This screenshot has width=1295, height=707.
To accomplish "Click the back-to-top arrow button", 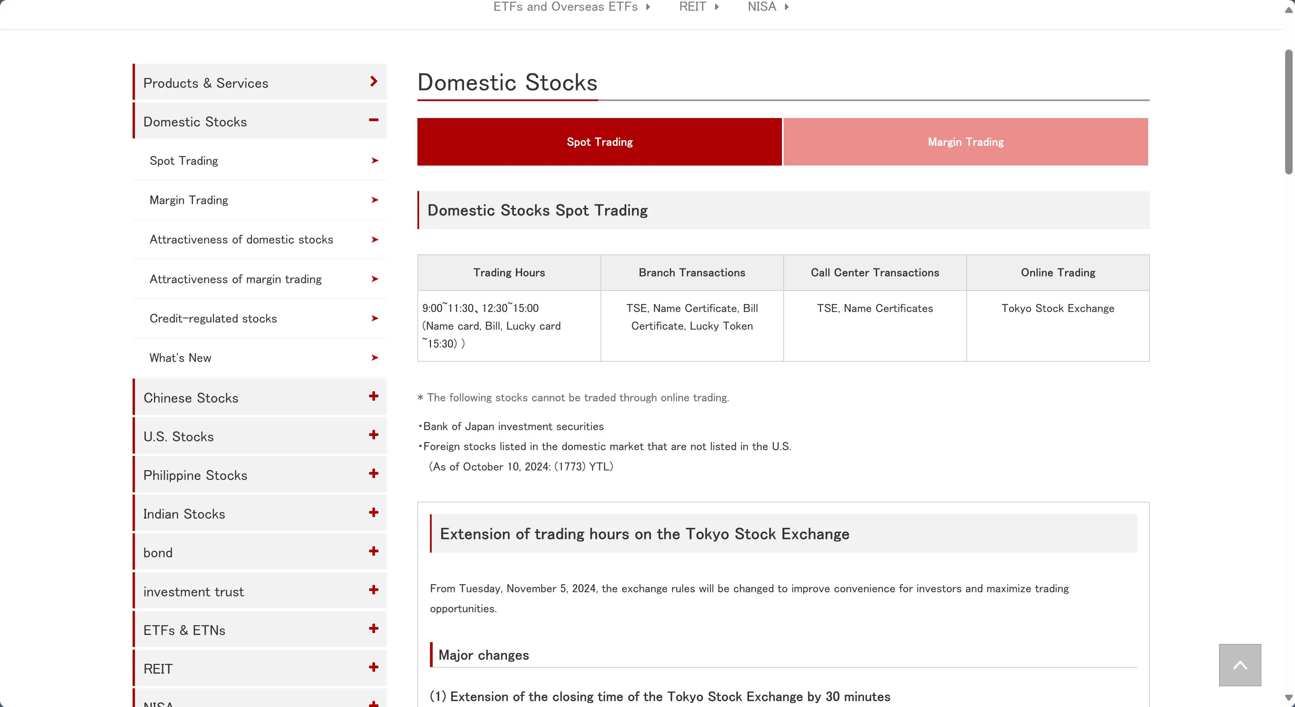I will (x=1240, y=665).
